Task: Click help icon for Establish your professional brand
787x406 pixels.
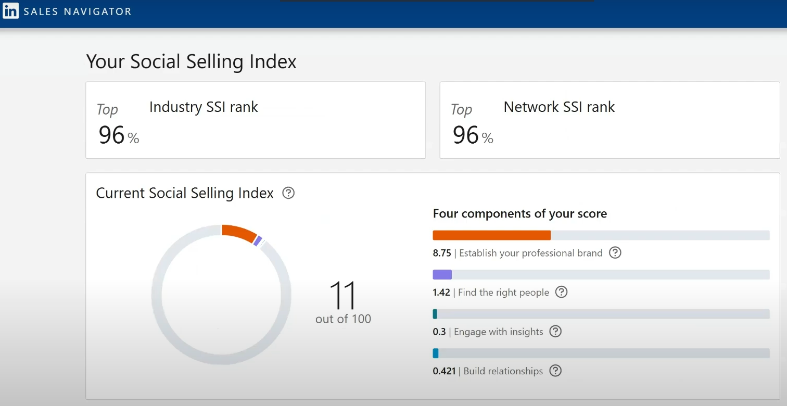Action: pos(615,253)
